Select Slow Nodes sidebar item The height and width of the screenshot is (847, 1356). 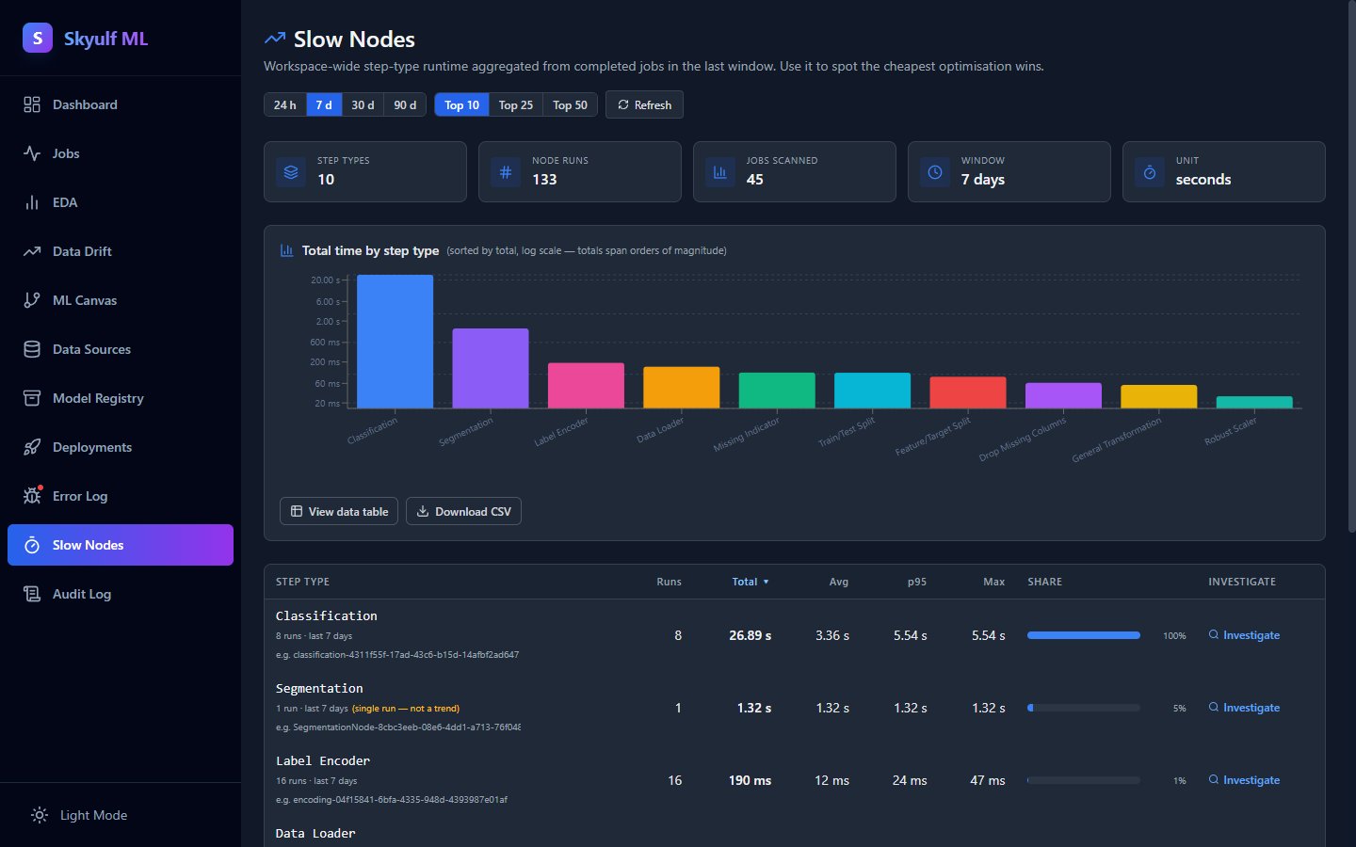121,545
